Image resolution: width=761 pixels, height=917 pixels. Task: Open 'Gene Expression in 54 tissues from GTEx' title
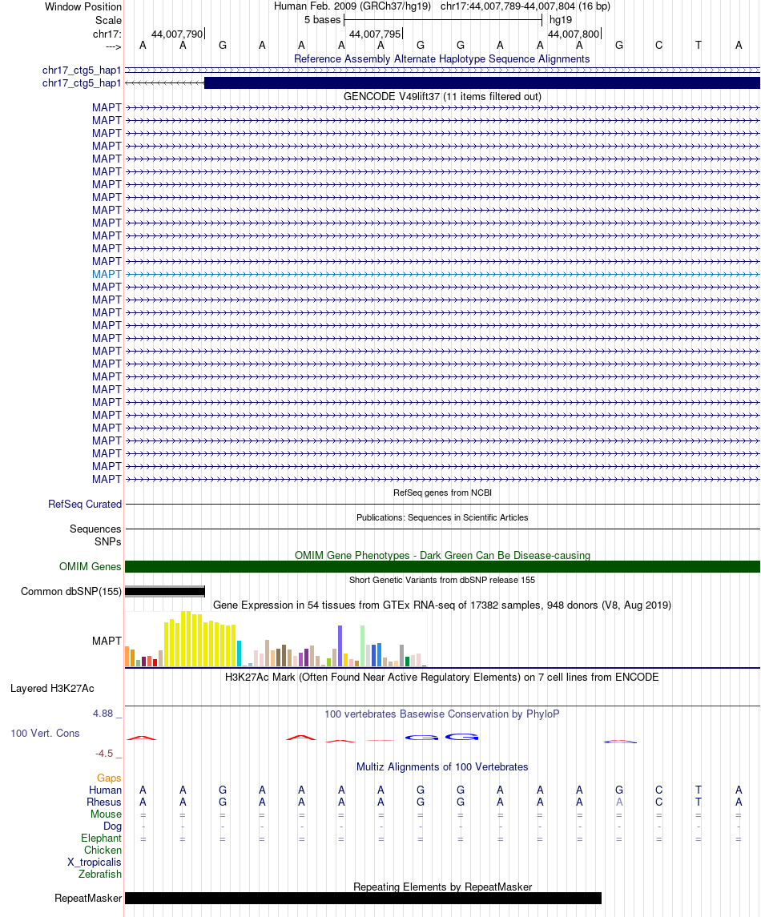442,605
